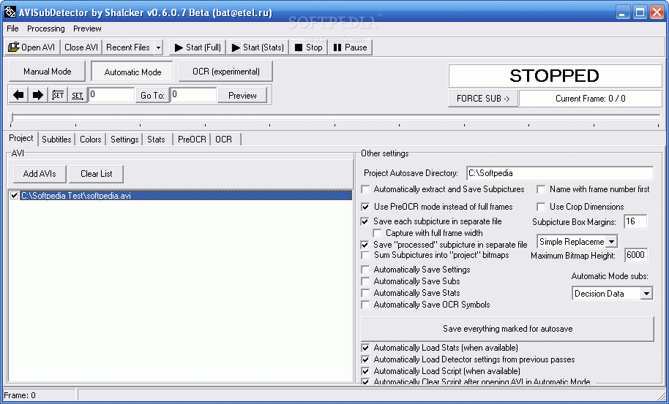Enable Automatically Save OCR Symbols
669x404 pixels.
(x=365, y=305)
